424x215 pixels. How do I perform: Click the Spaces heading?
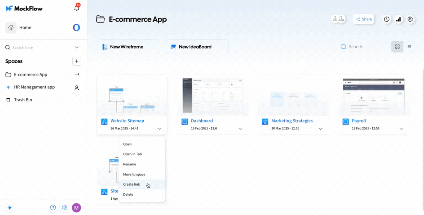[x=14, y=61]
